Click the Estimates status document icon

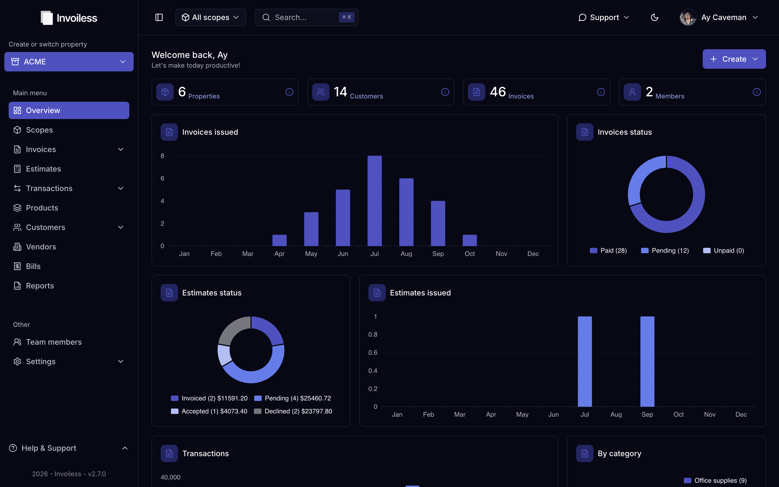169,293
